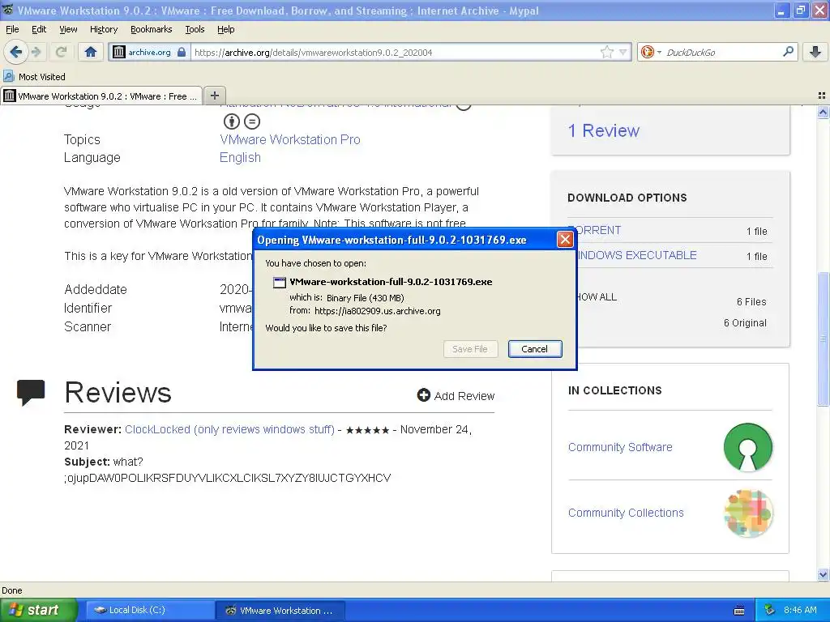Click the Mypal raccoon icon in the title bar

pos(7,10)
